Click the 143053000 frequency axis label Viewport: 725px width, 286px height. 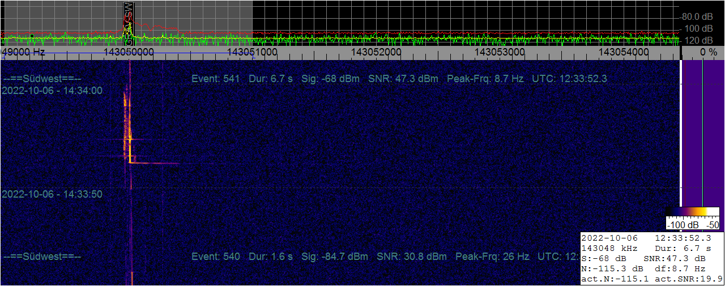point(500,52)
